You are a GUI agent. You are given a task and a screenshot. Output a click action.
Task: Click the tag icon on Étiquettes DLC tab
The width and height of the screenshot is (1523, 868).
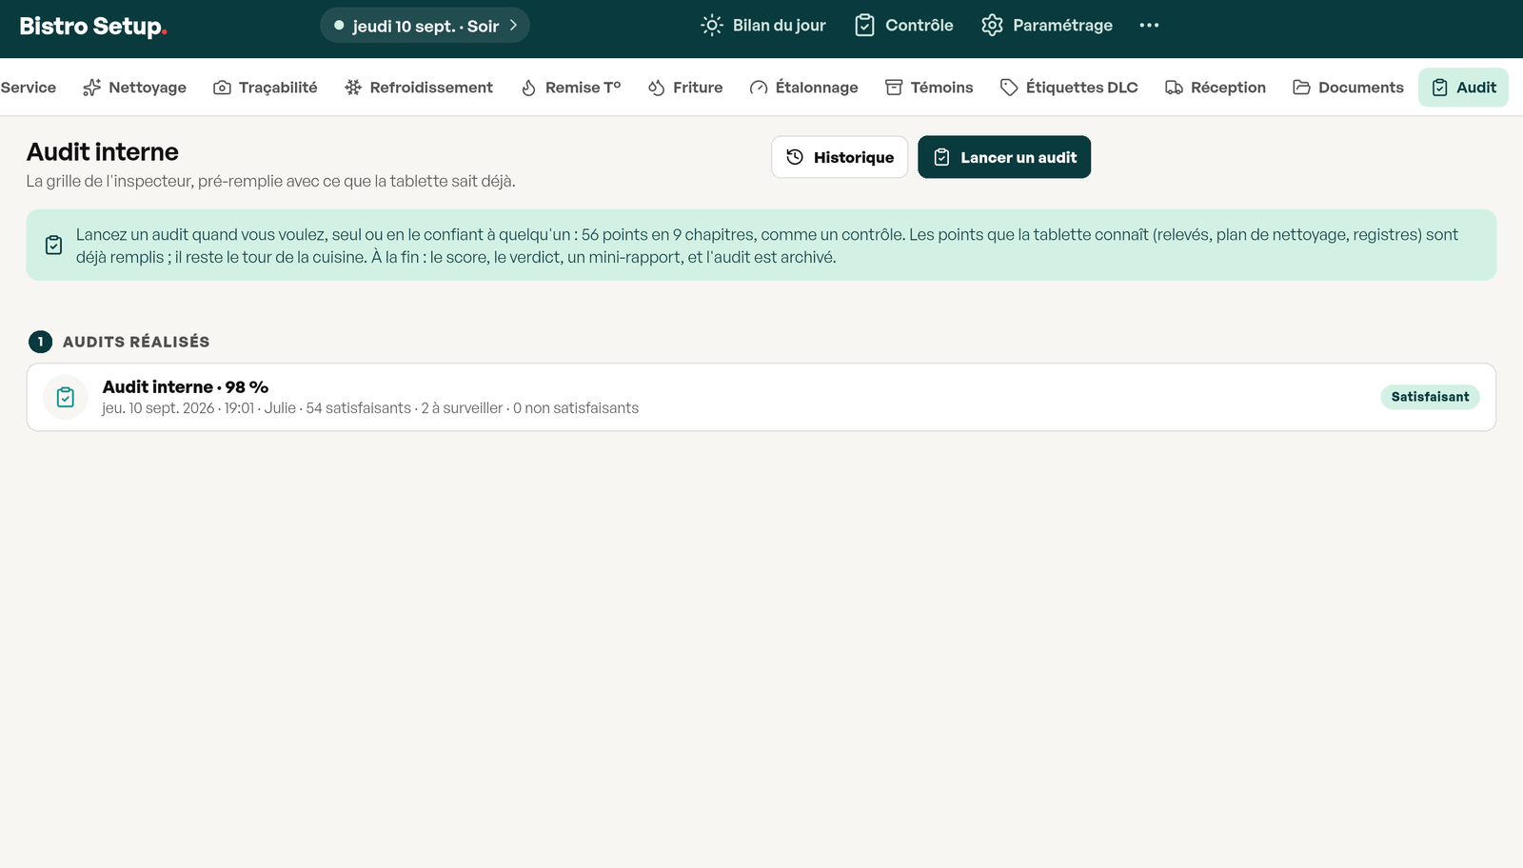tap(1009, 88)
